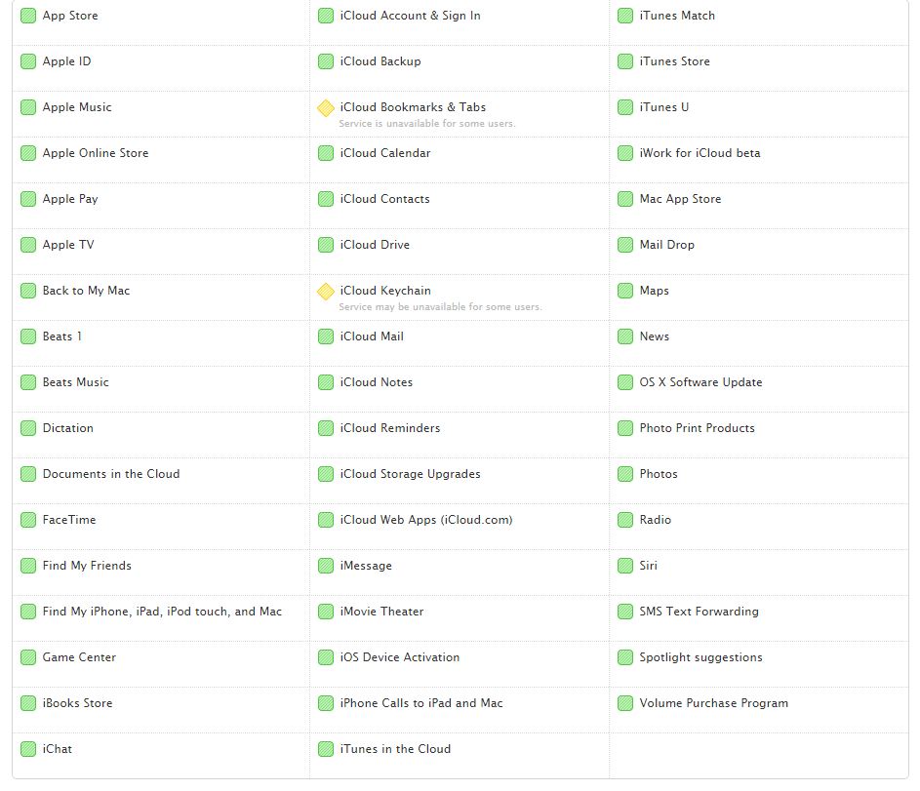Viewport: 920px width, 791px height.
Task: Click the yellow warning icon next to iCloud Keychain
Action: coord(326,292)
